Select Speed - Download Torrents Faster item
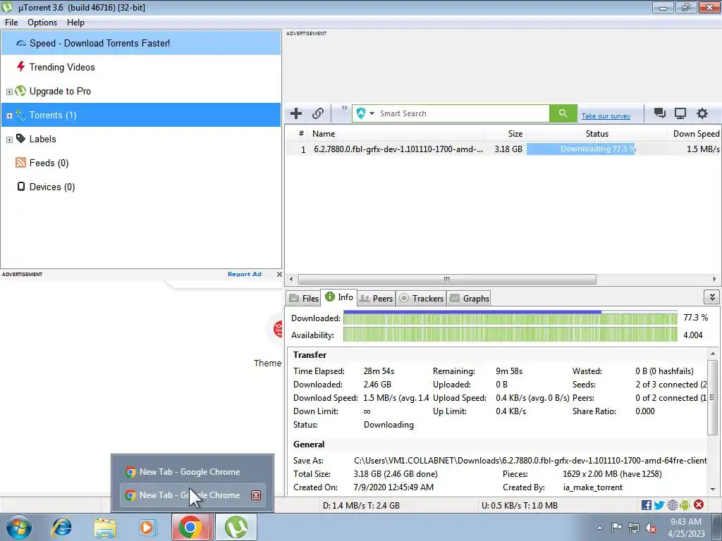 [x=141, y=43]
